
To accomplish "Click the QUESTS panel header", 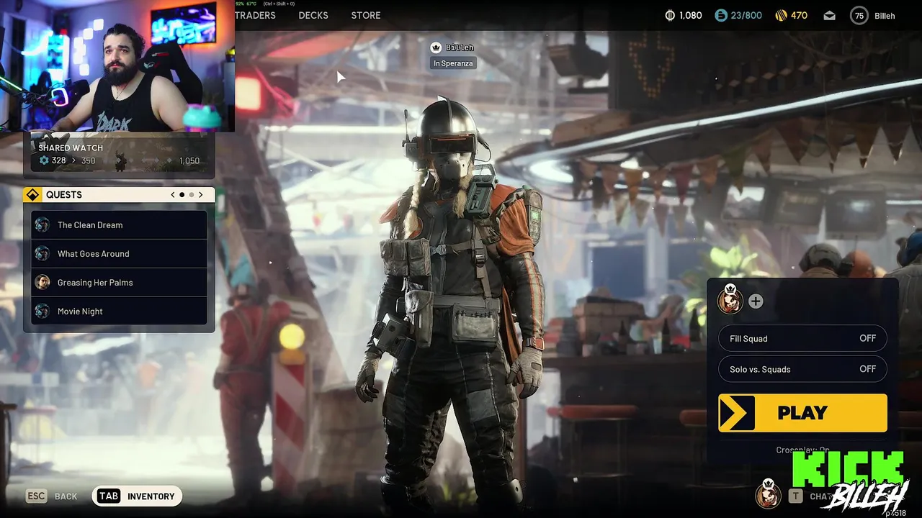I will [x=119, y=195].
